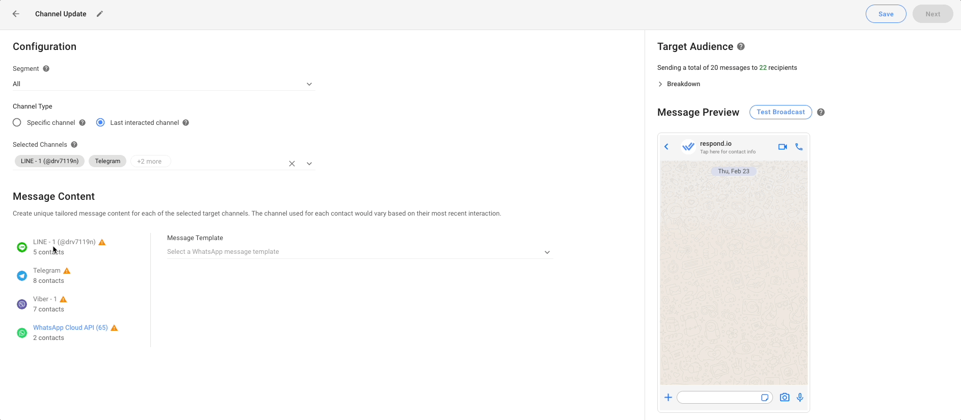The width and height of the screenshot is (961, 420).
Task: Open the WhatsApp message template dropdown
Action: click(359, 252)
